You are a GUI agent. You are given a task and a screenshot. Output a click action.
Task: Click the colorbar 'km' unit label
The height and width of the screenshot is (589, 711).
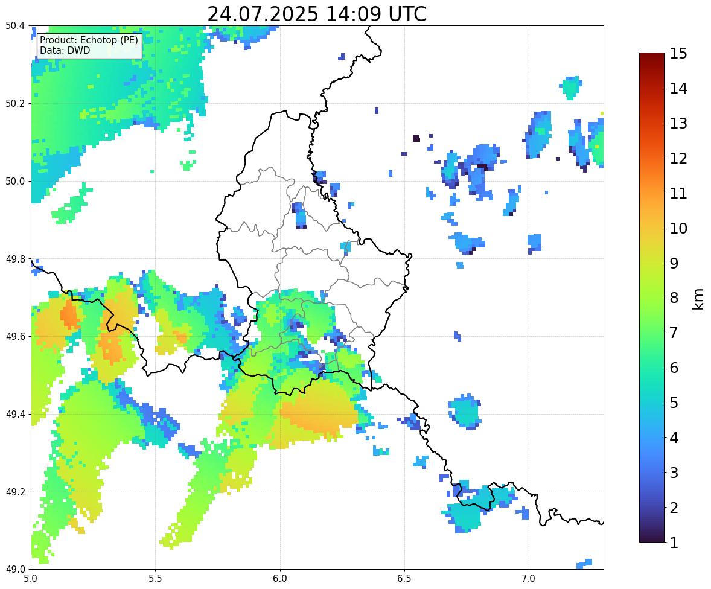(x=698, y=299)
